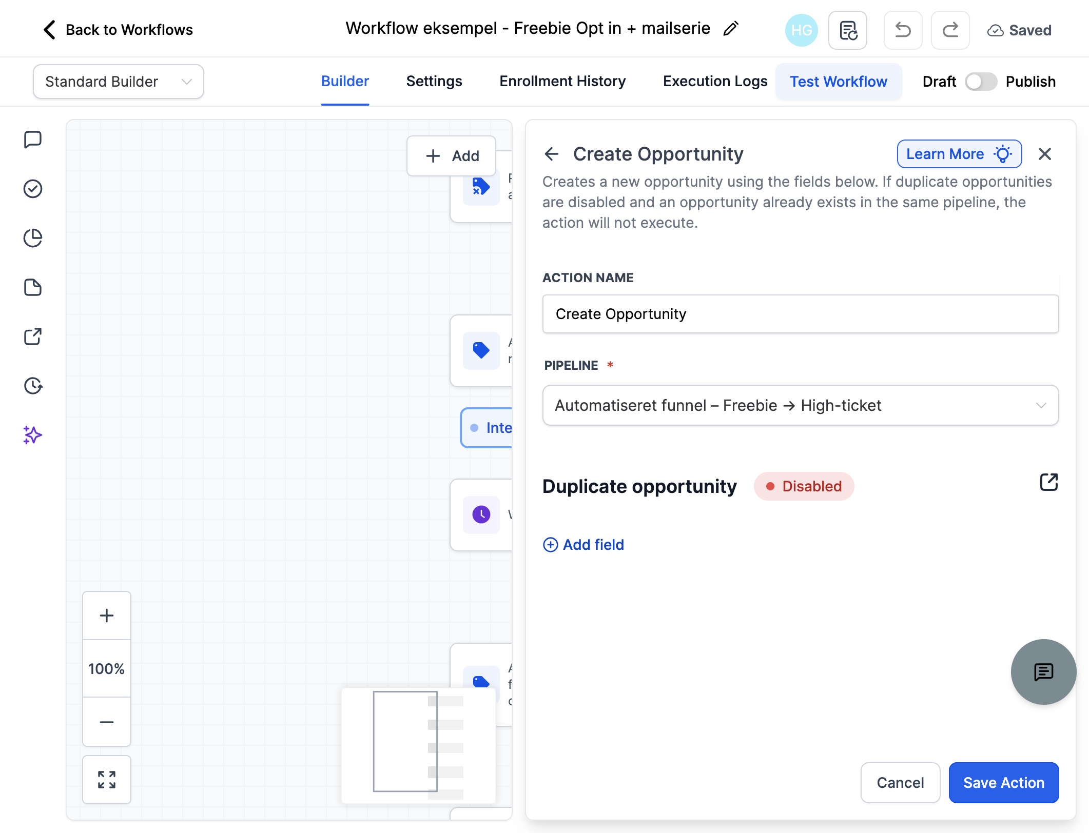
Task: Select the Wait clock node on canvas
Action: (481, 515)
